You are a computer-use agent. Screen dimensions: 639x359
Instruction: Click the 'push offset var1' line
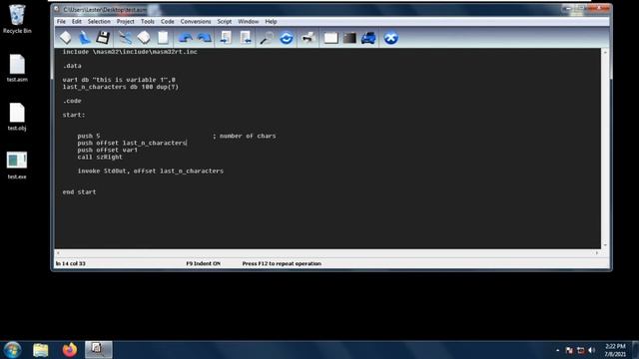tap(108, 151)
